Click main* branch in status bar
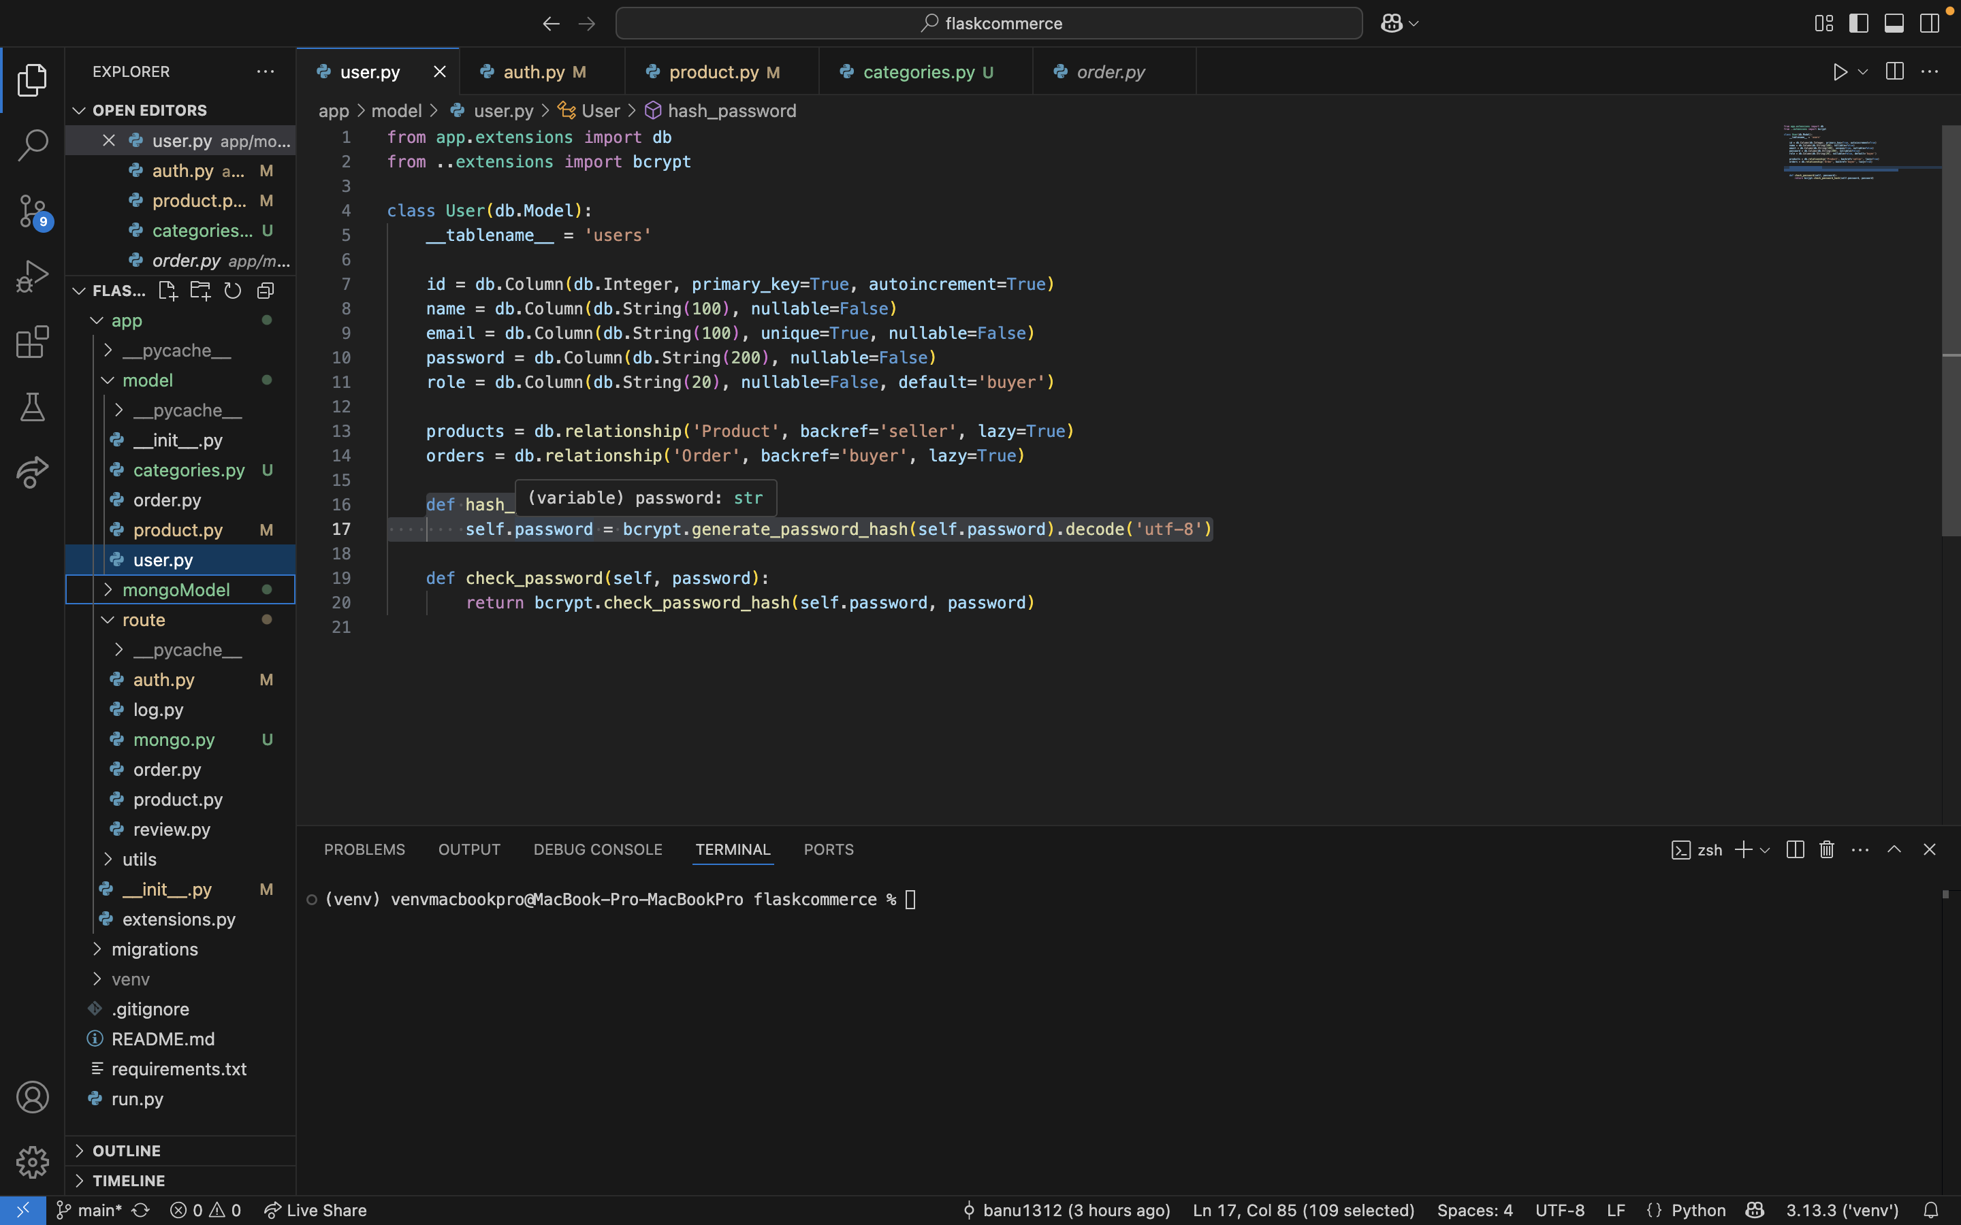The width and height of the screenshot is (1961, 1225). [89, 1211]
